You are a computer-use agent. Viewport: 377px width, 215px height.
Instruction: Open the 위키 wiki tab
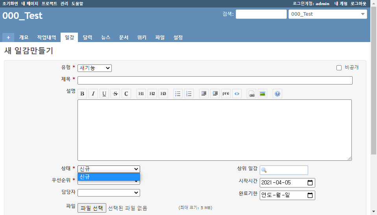[142, 37]
